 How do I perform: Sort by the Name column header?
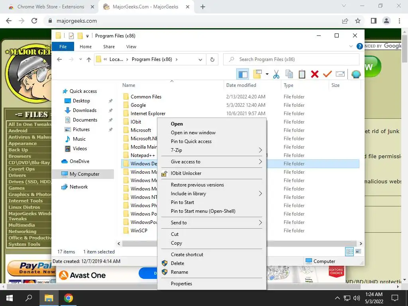pyautogui.click(x=129, y=85)
